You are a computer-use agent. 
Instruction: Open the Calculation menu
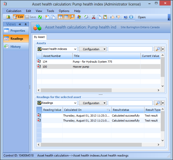tap(14, 11)
